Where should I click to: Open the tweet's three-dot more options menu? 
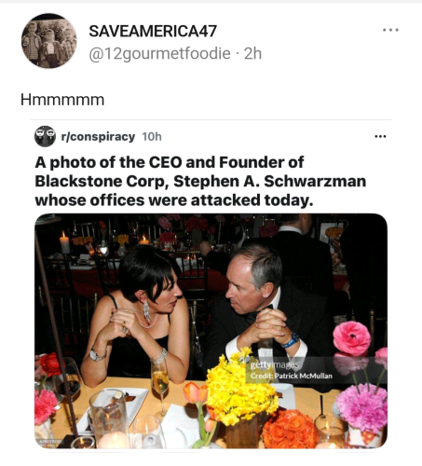pos(390,30)
